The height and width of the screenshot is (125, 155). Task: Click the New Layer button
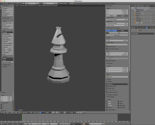point(117,35)
